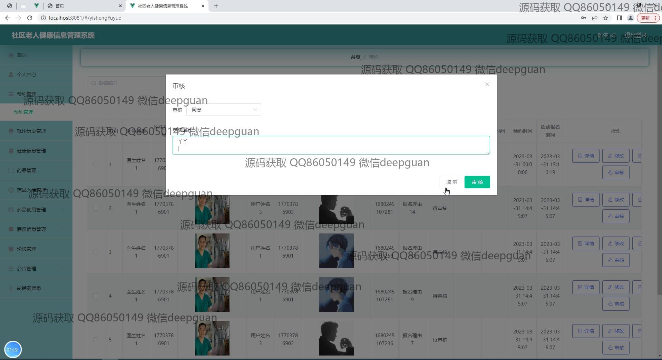662x360 pixels.
Task: Click the table 审核 button in row 4
Action: pos(616,304)
